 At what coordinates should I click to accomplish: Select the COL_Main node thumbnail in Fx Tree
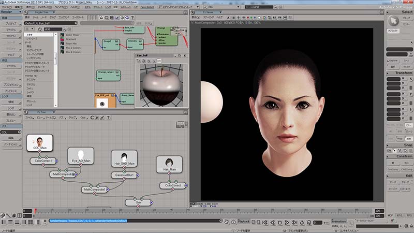(x=40, y=143)
